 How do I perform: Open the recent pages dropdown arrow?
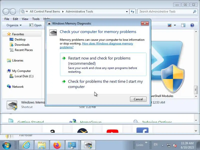18,11
